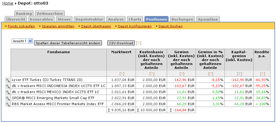Image resolution: width=276 pixels, height=123 pixels.
Task: Click the 3,31% percentage cell
Action: (x=210, y=104)
